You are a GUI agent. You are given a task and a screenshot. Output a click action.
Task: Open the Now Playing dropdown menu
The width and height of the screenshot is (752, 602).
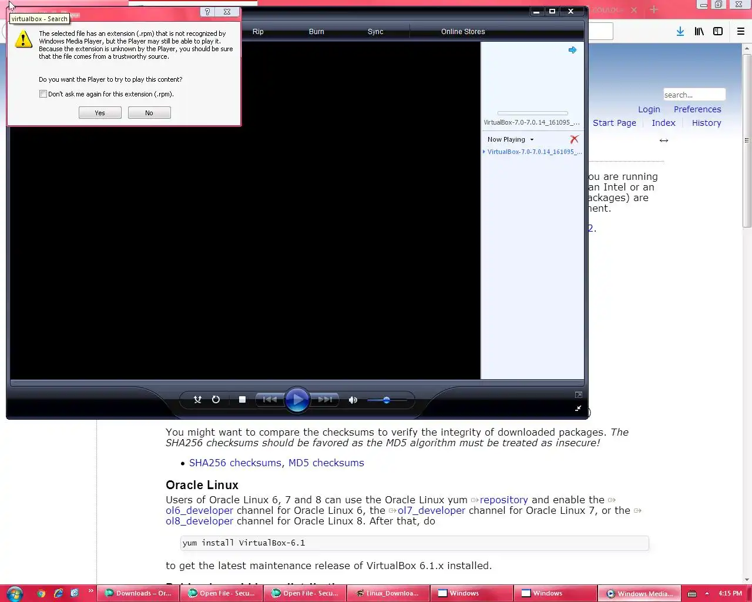click(x=511, y=139)
